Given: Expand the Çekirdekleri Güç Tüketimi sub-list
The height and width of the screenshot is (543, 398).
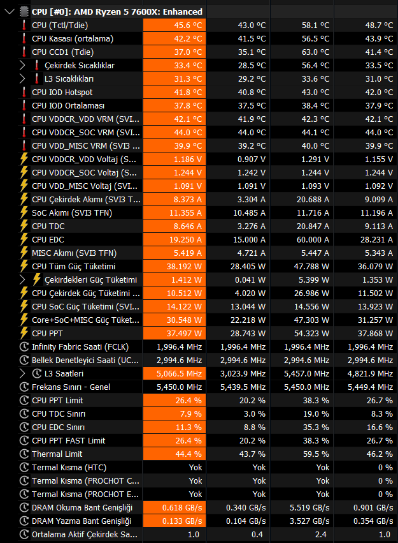Looking at the screenshot, I should point(22,280).
